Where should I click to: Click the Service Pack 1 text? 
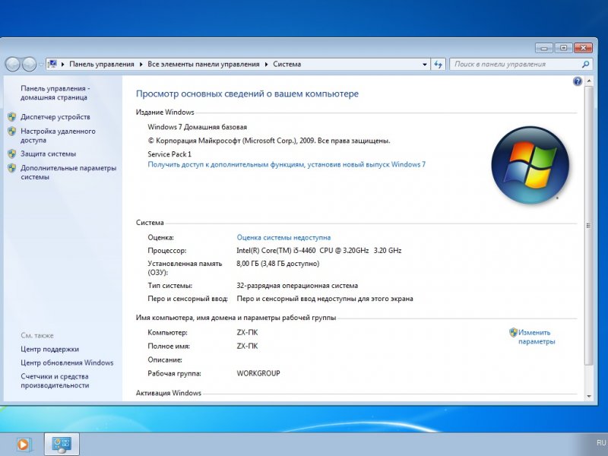169,154
